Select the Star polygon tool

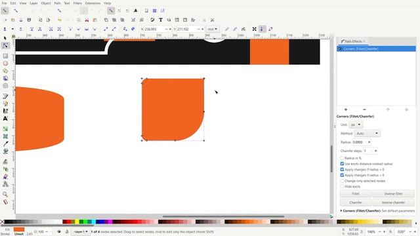pyautogui.click(x=5, y=71)
